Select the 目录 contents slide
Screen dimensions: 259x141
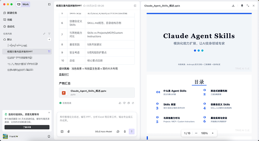tap(199, 104)
